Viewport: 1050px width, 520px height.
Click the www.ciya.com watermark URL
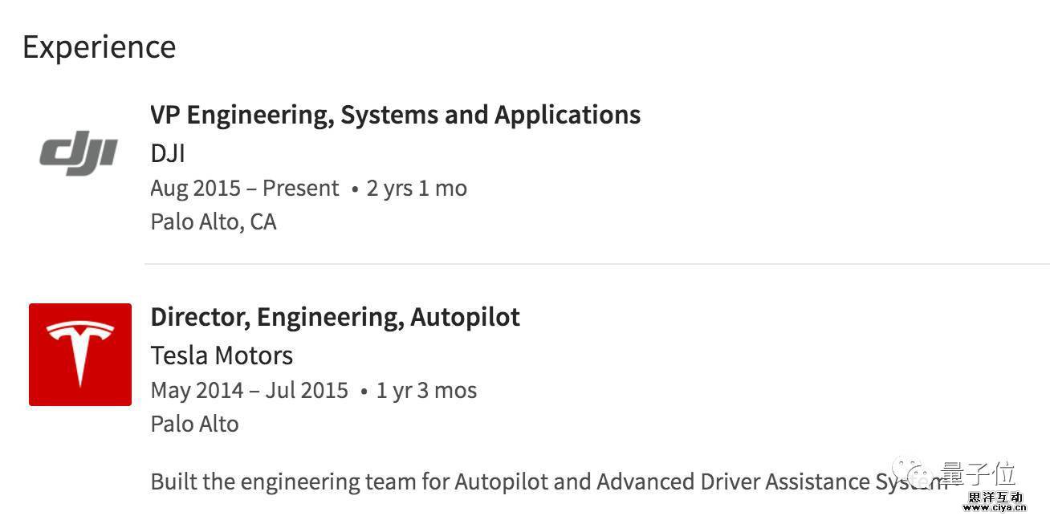tap(994, 508)
